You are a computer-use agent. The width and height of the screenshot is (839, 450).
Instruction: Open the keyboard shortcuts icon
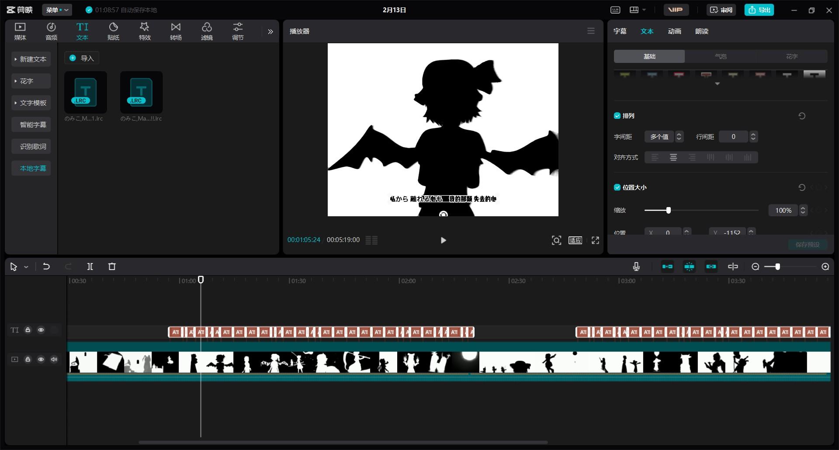click(x=615, y=10)
